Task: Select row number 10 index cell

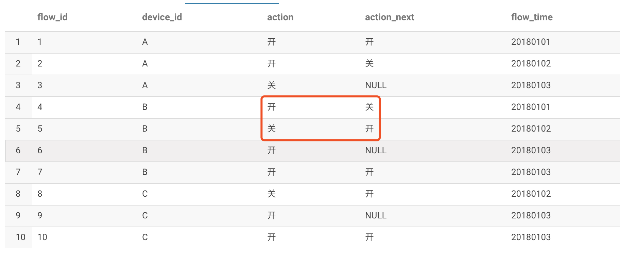Action: pos(20,237)
